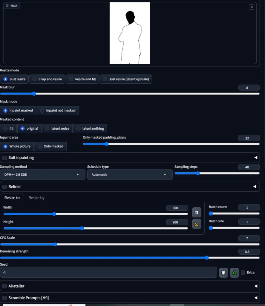The height and width of the screenshot is (306, 265).
Task: Click the Denoising strength value field
Action: tap(249, 252)
